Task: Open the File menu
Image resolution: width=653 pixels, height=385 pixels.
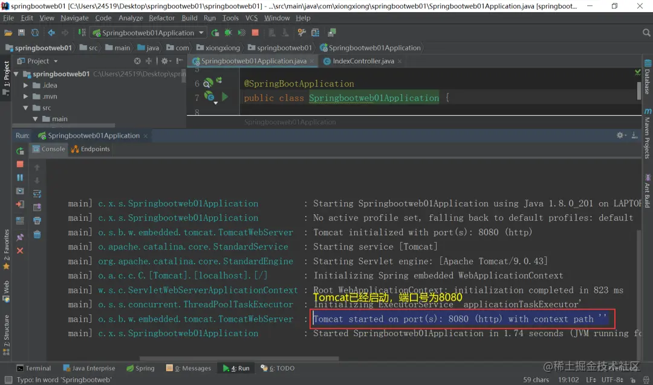Action: point(8,18)
